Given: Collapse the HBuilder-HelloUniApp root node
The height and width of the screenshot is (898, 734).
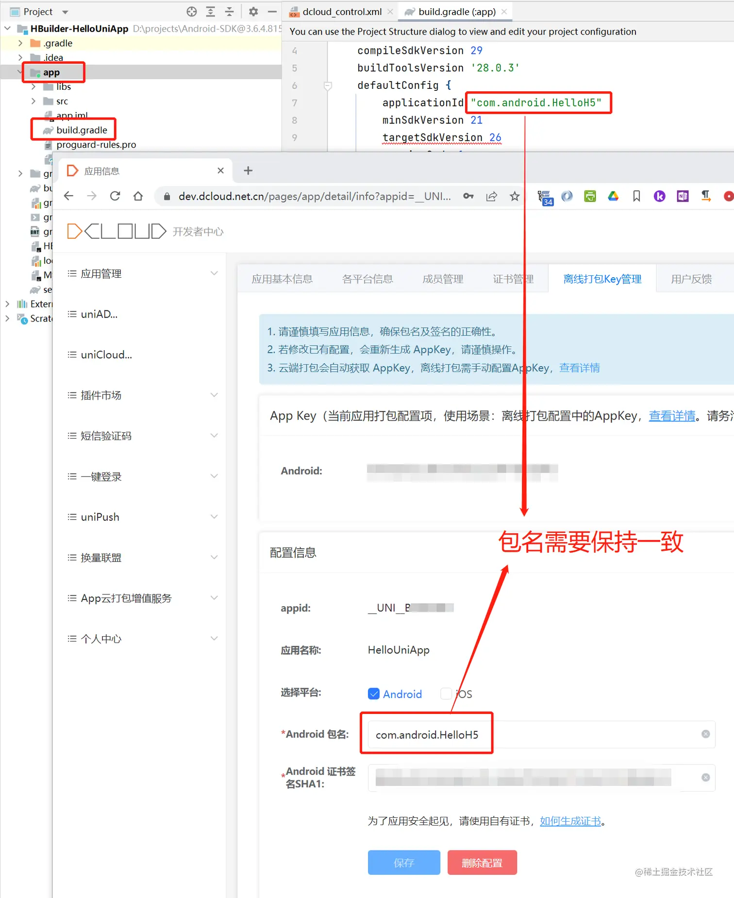Looking at the screenshot, I should coord(7,29).
